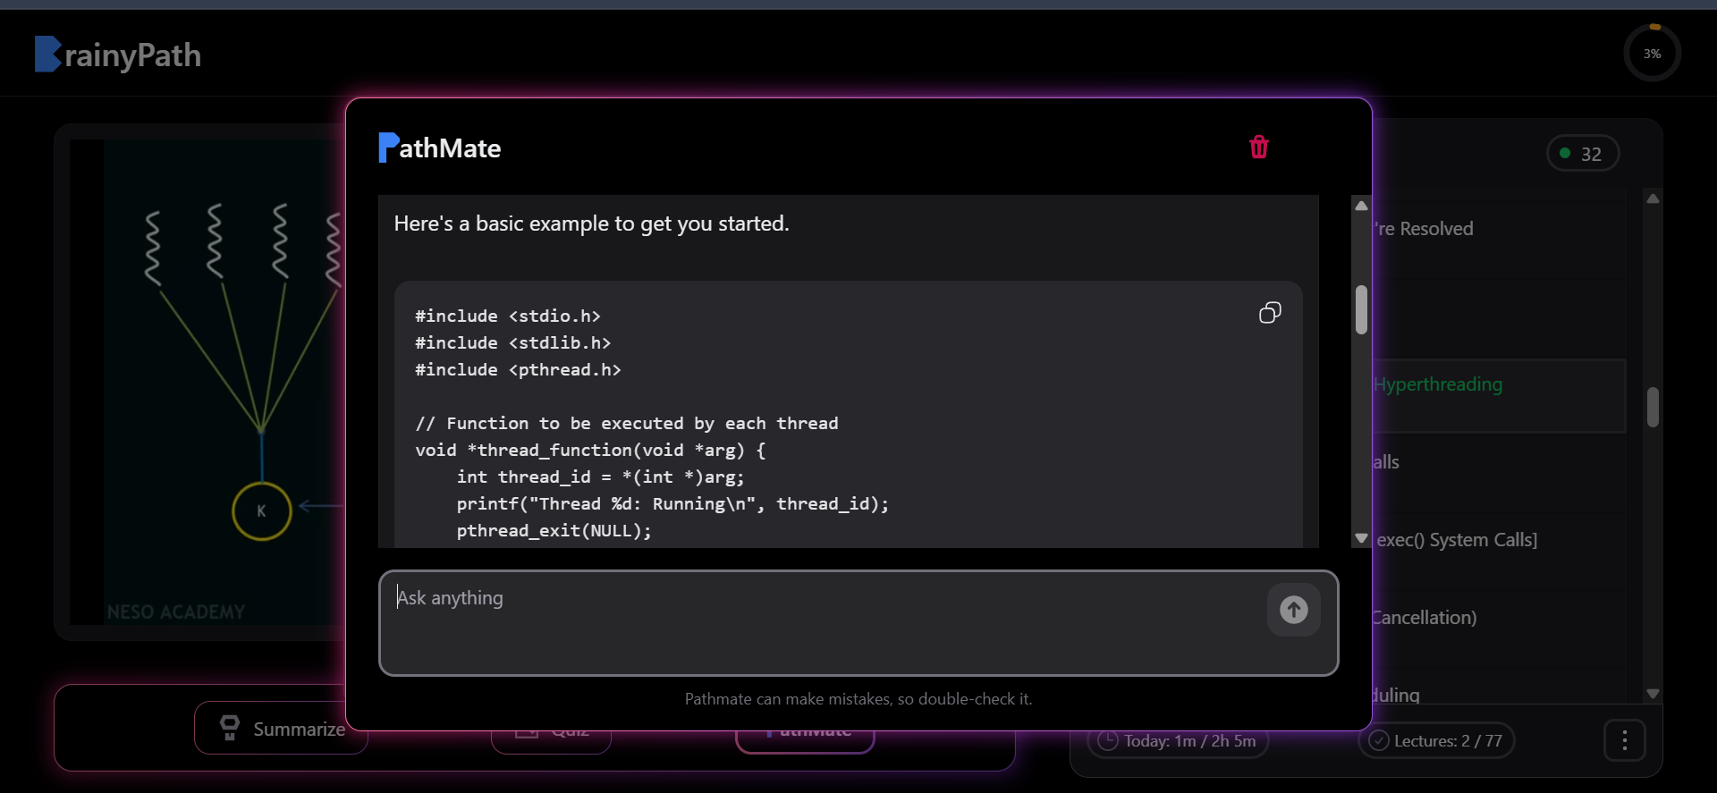Click the clock icon beside Today's time
1717x793 pixels.
[x=1107, y=741]
